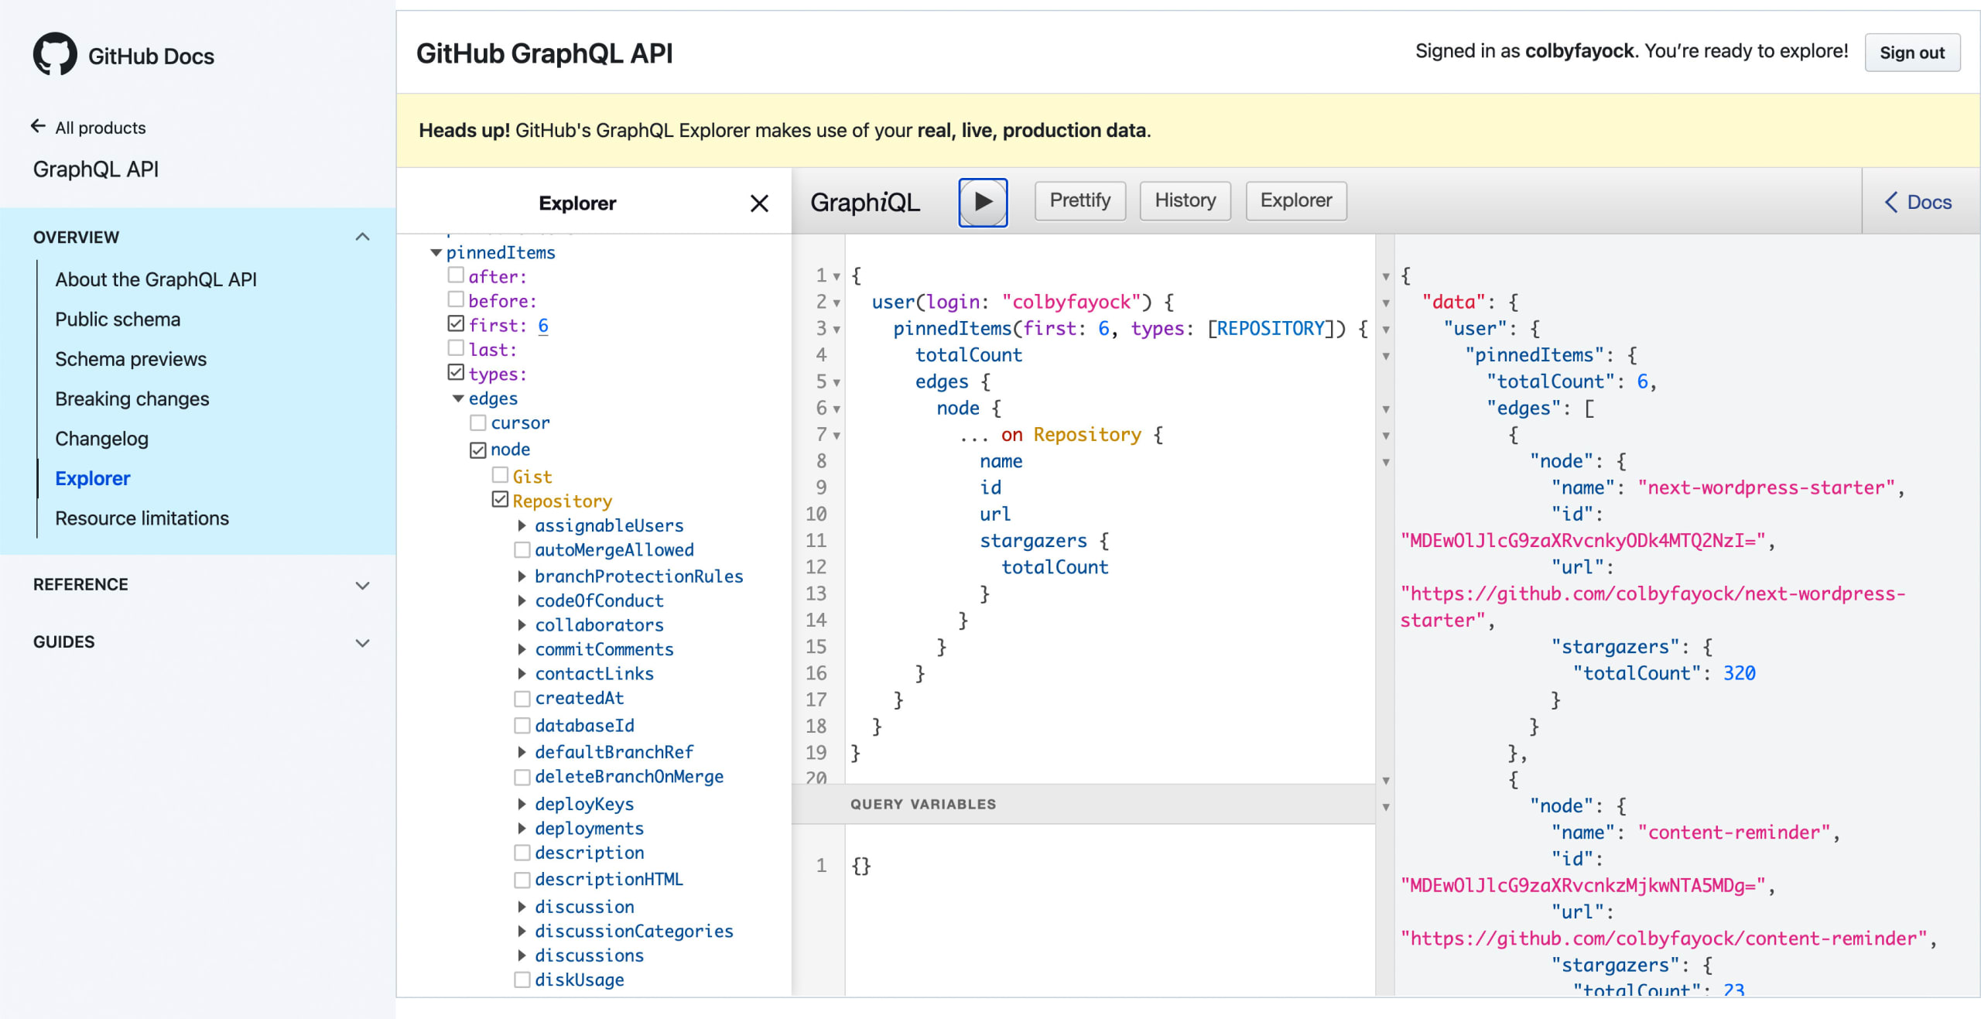Check the Gist fragment checkbox

(501, 475)
